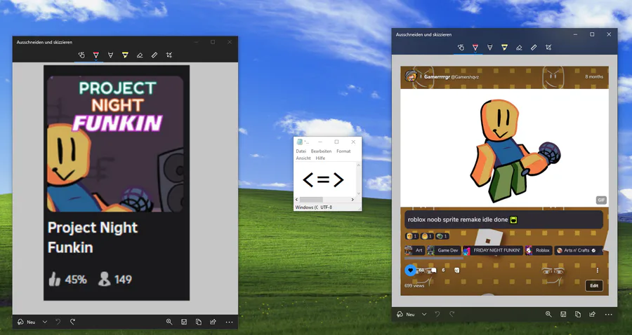Viewport: 632px width, 335px height.
Task: Select pencil tool in Gamerrrrgr post window
Action: [489, 48]
